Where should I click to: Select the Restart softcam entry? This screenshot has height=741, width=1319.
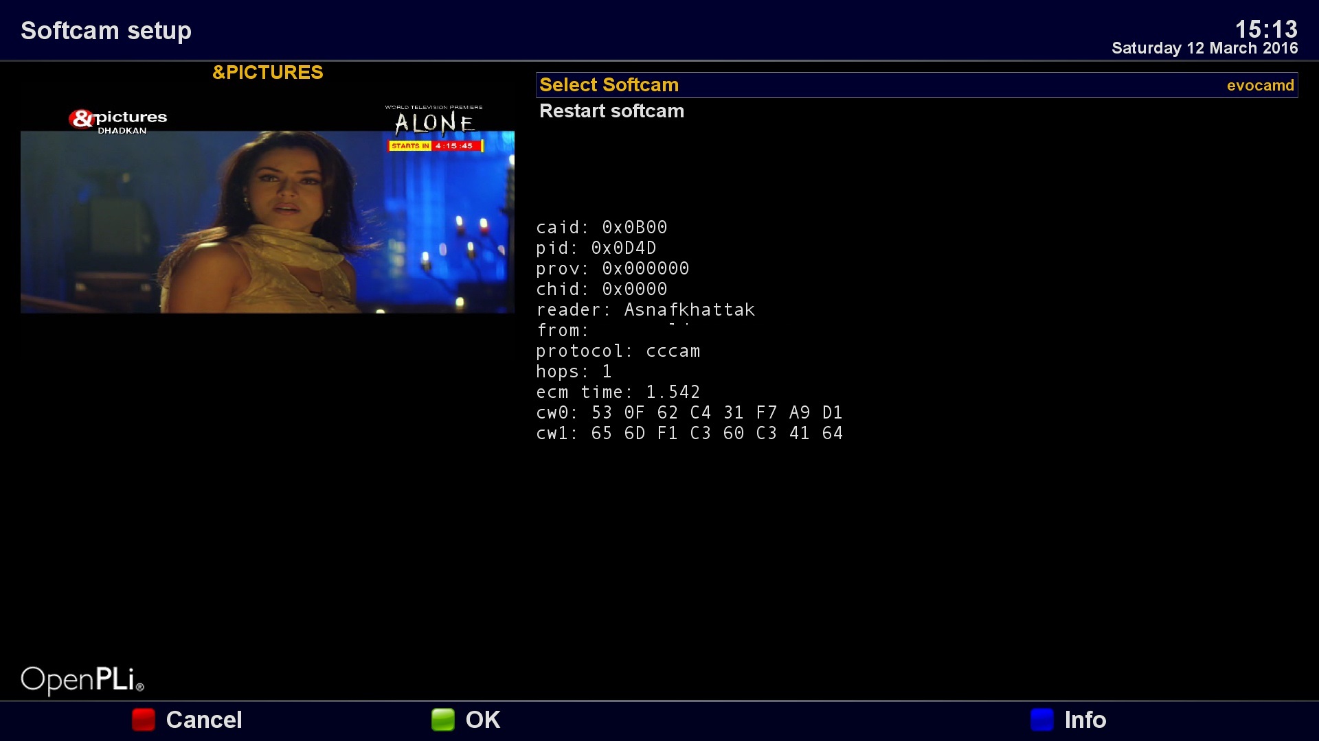[611, 111]
